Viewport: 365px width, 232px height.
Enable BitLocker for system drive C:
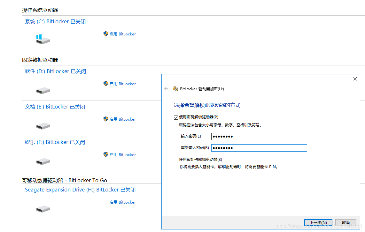[x=123, y=34]
